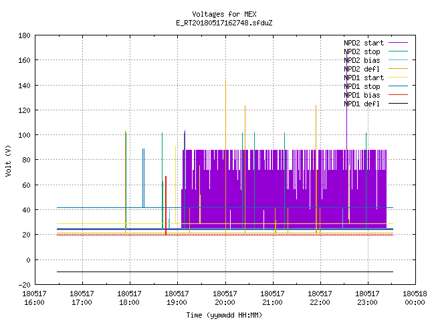This screenshot has width=428, height=321.
Task: Click the 'Volt (V)' y-axis label
Action: click(x=8, y=160)
